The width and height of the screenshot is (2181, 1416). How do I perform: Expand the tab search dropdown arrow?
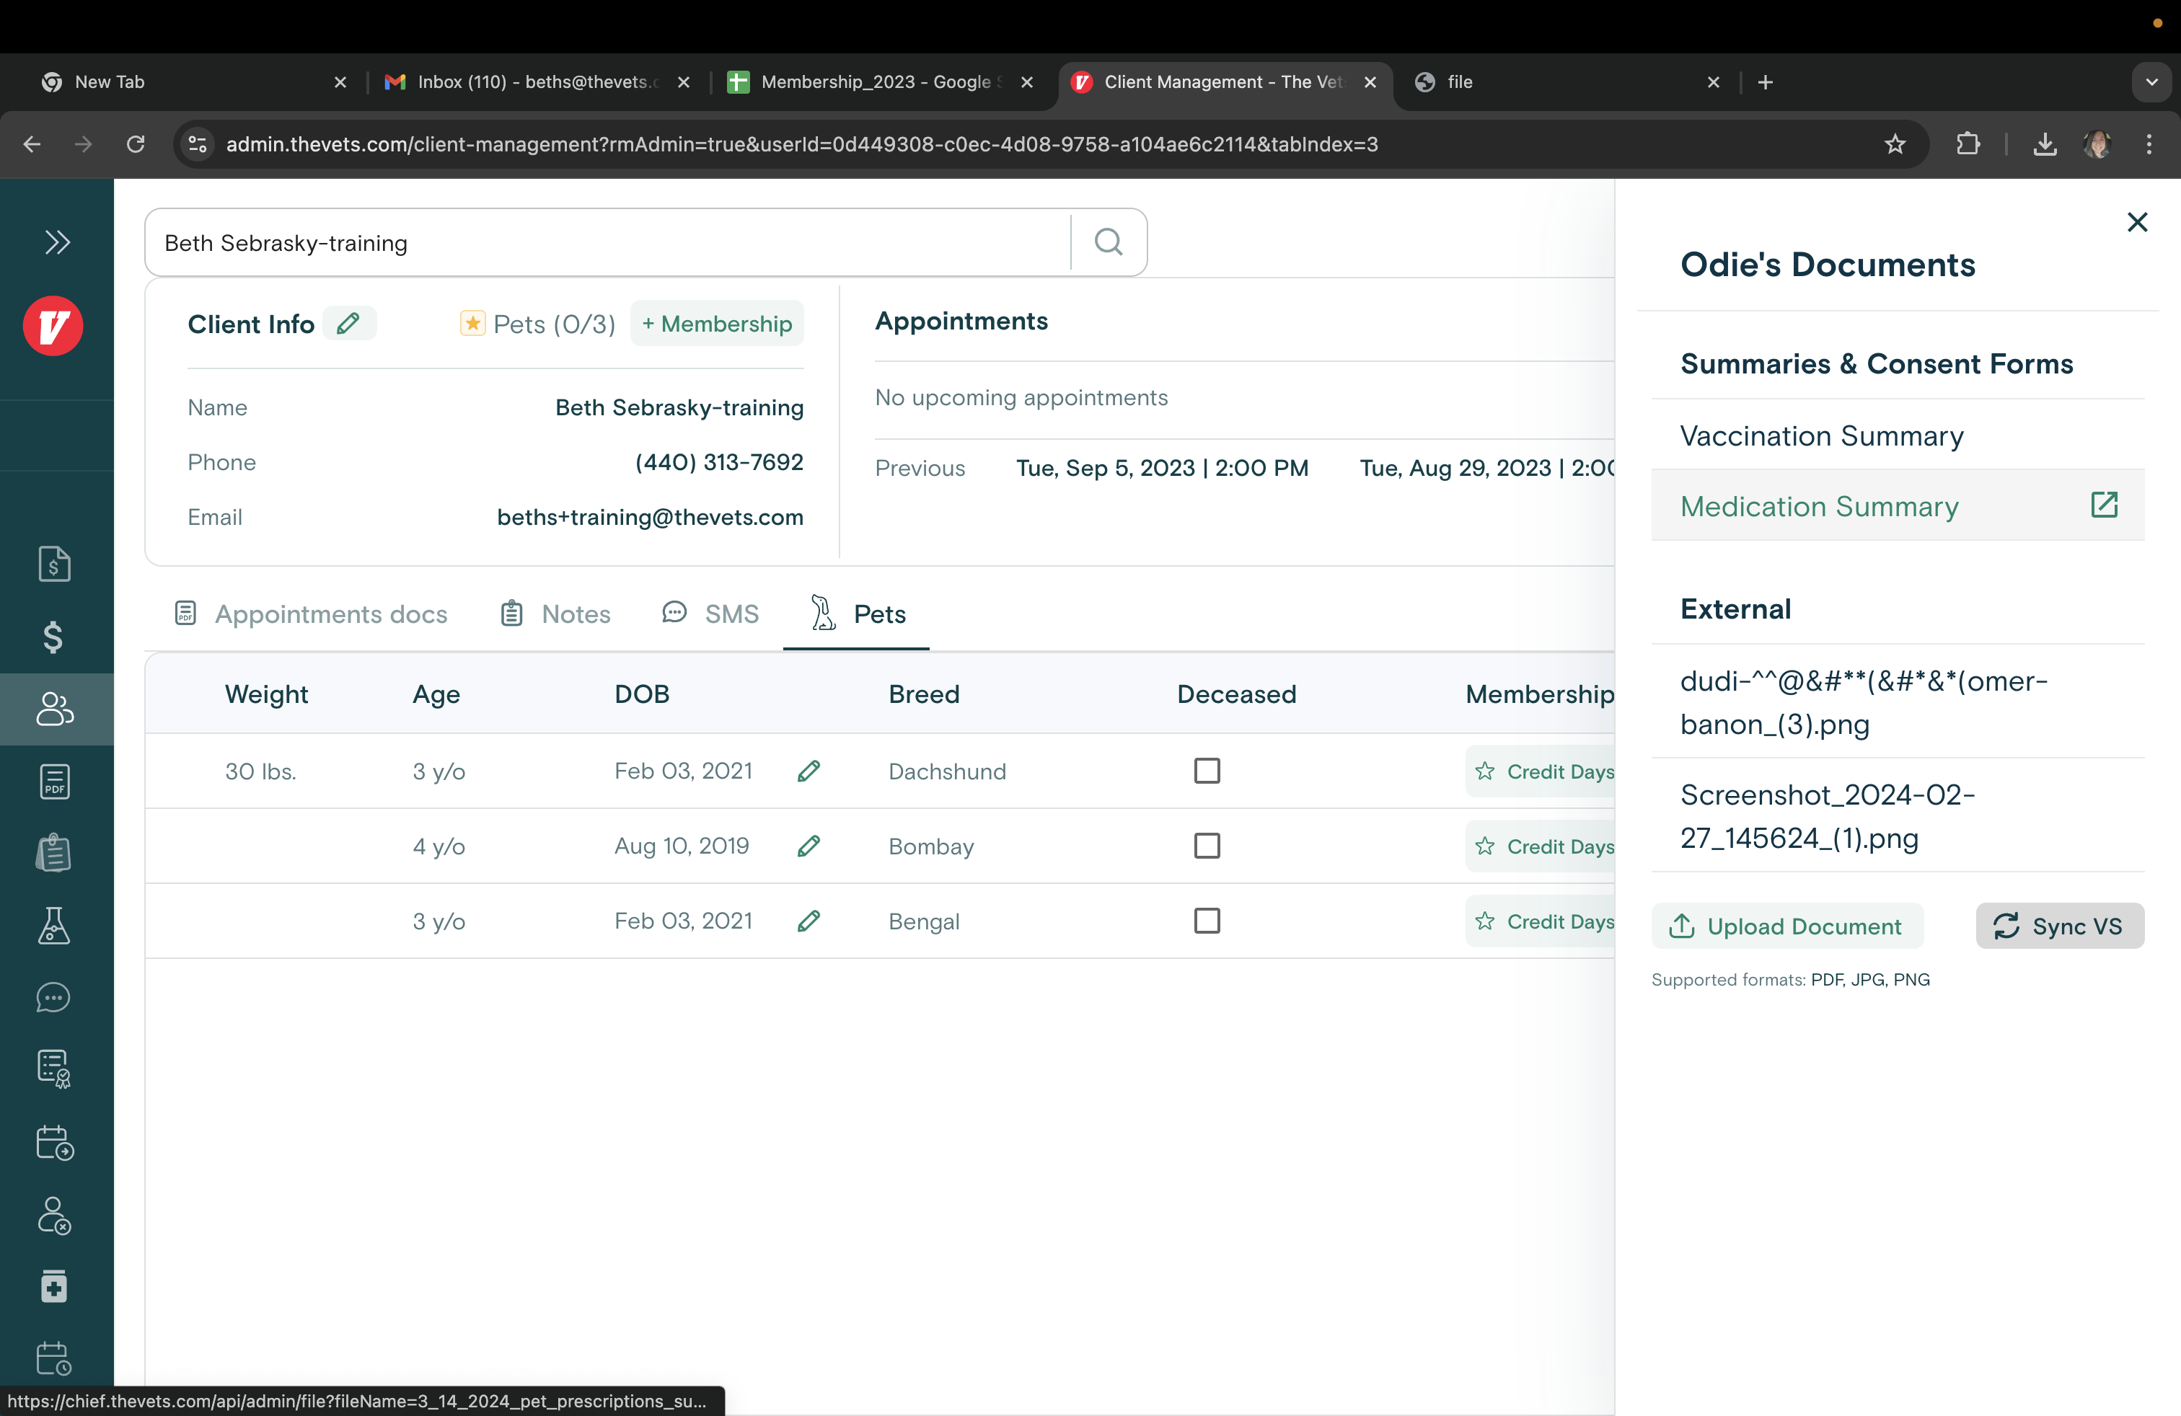point(2151,82)
